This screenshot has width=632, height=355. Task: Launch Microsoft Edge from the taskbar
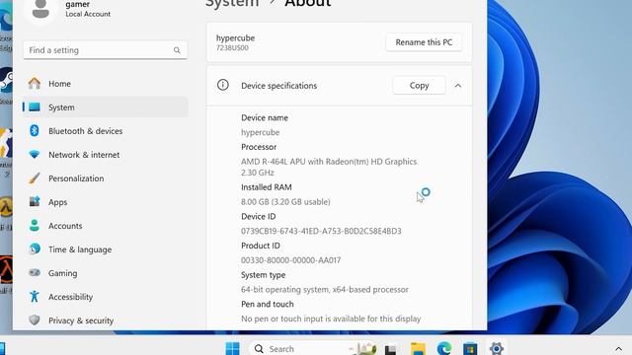point(444,348)
